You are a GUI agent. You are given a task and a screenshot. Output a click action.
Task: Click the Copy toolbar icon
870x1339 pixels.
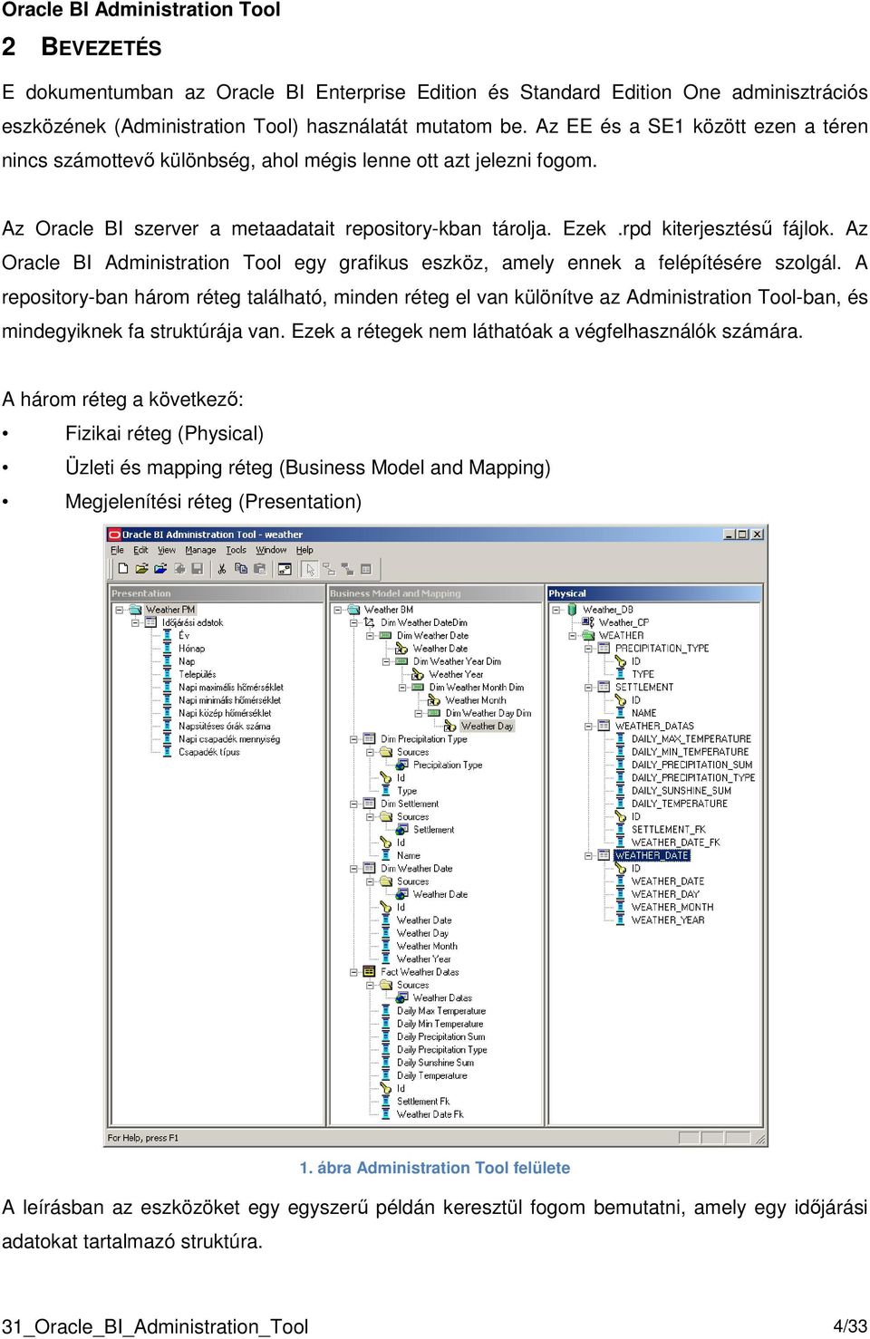(241, 569)
